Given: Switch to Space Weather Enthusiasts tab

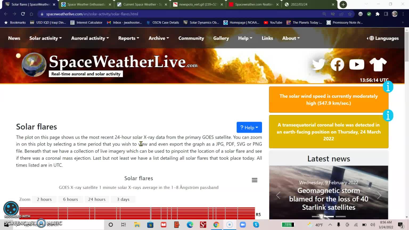Looking at the screenshot, I should point(86,5).
